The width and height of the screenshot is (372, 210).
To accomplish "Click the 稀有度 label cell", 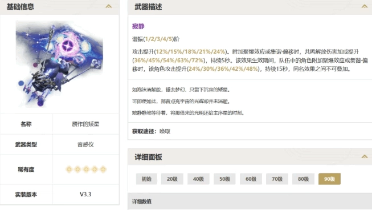I will coord(26,169).
